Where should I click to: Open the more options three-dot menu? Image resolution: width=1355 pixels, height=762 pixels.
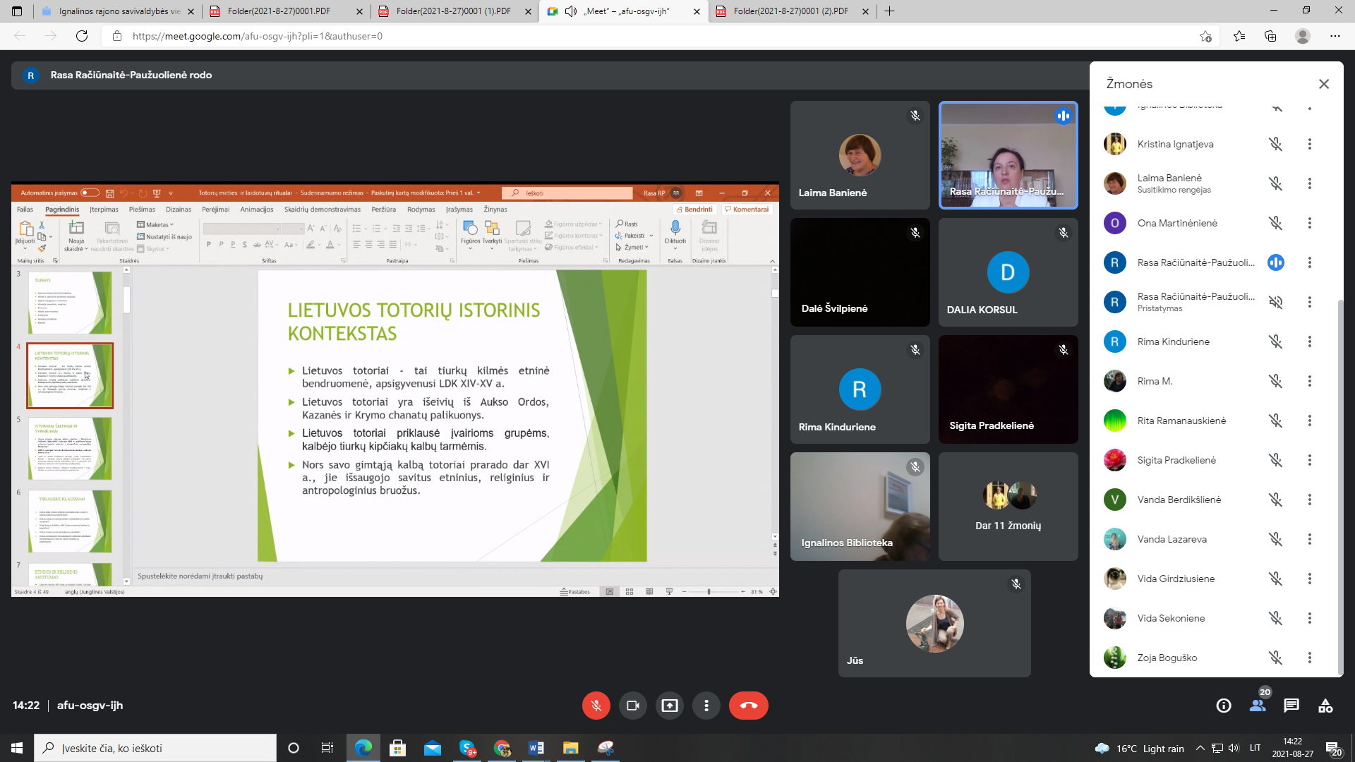[706, 706]
